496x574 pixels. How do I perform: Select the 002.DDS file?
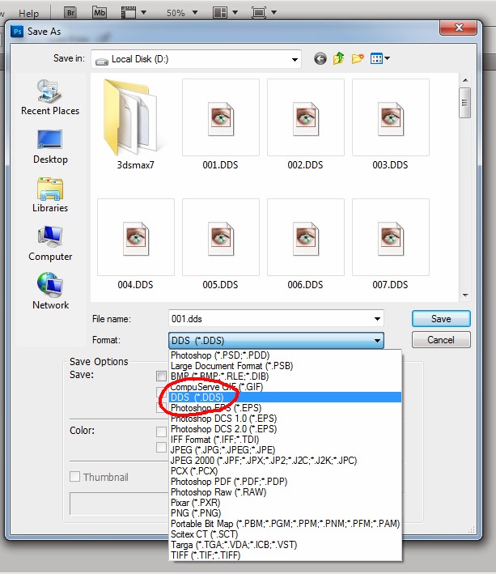[305, 125]
